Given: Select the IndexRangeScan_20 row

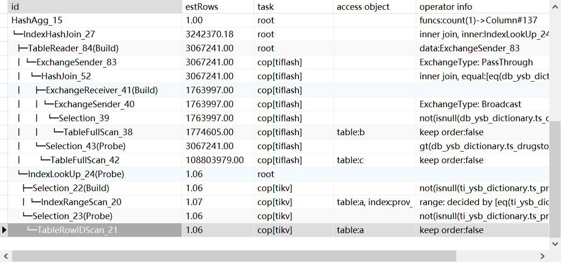Looking at the screenshot, I should (x=81, y=202).
